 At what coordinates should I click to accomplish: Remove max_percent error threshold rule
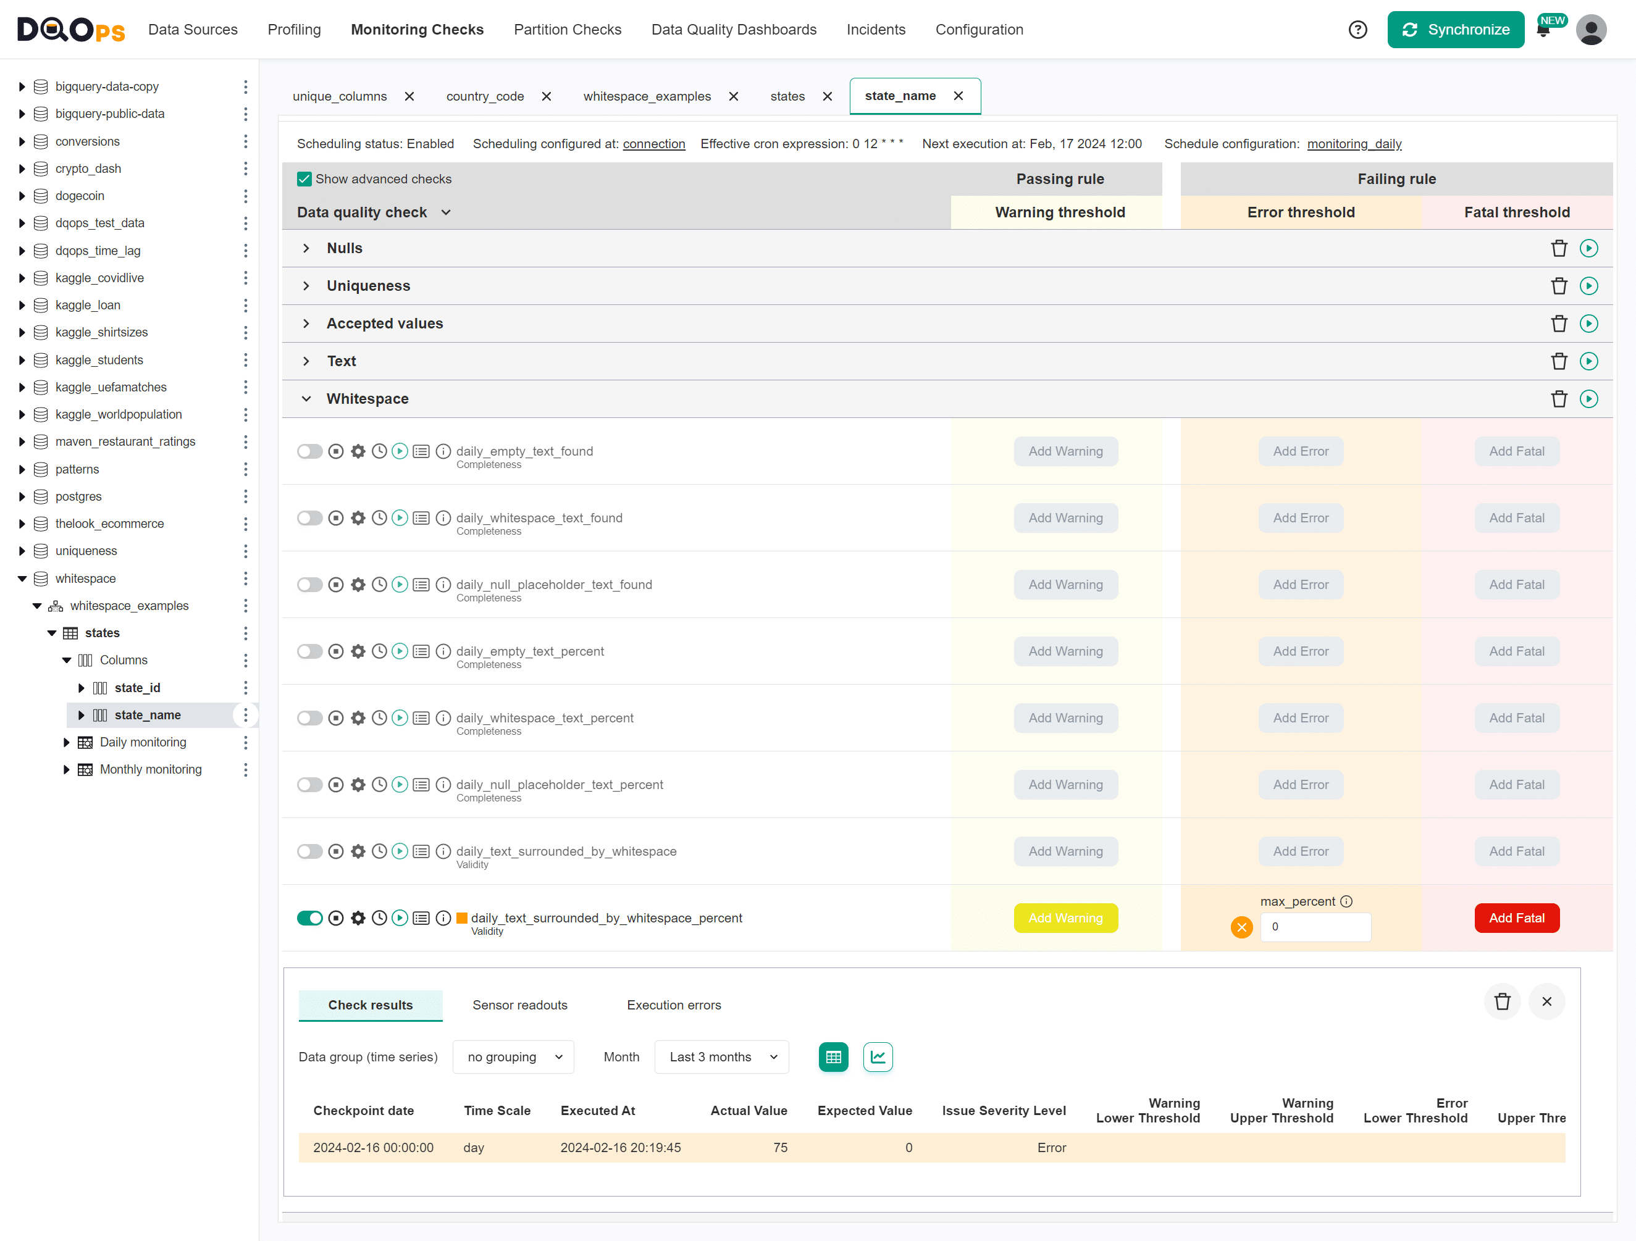(x=1241, y=927)
